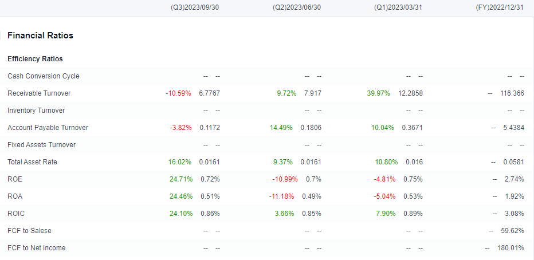Click ROIC FY value 3.08%

coord(515,214)
